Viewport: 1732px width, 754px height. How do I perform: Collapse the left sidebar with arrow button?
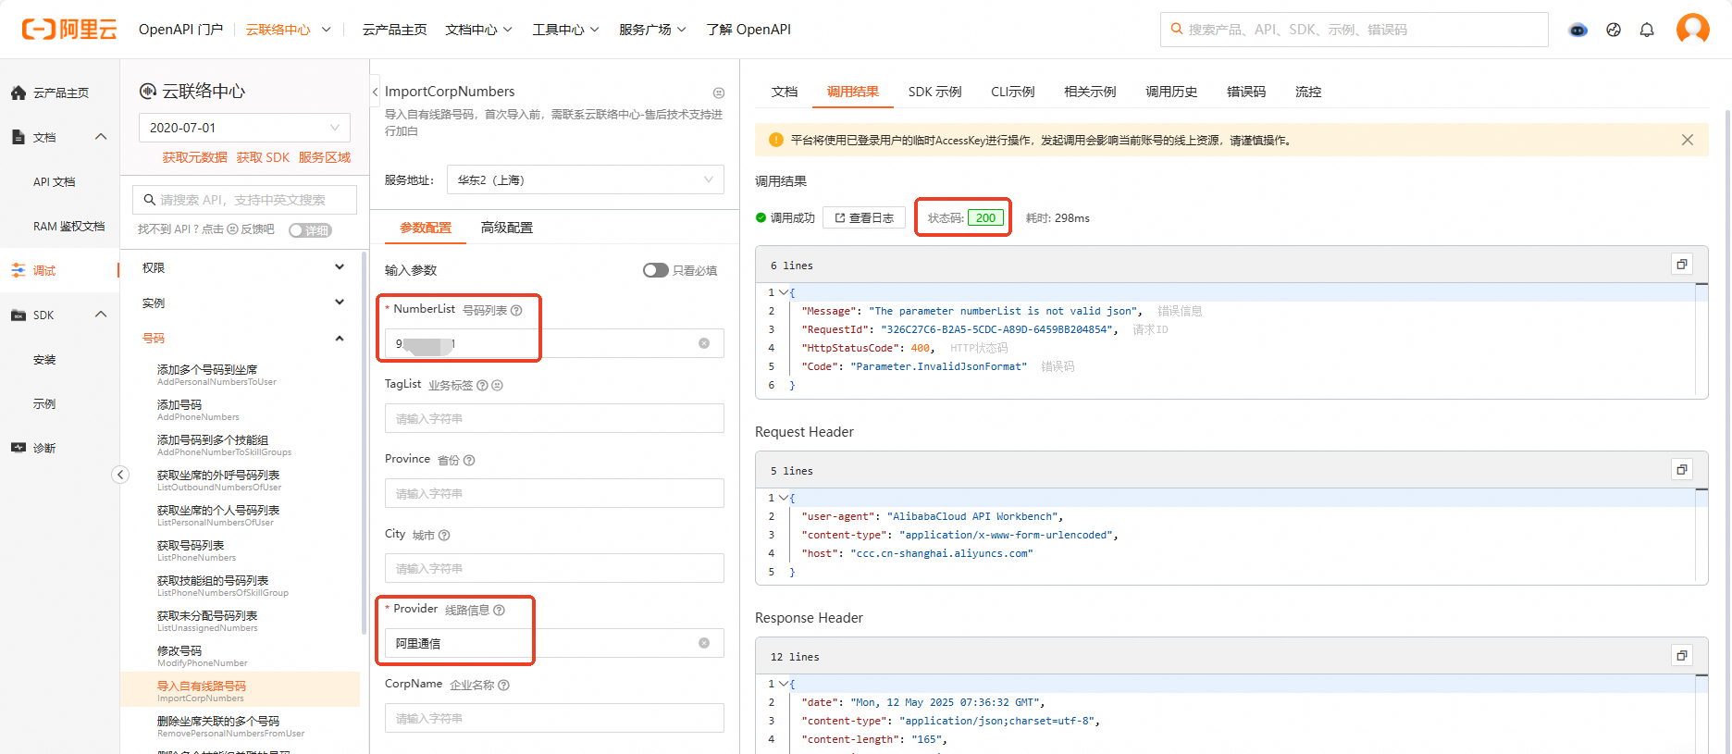pyautogui.click(x=120, y=475)
